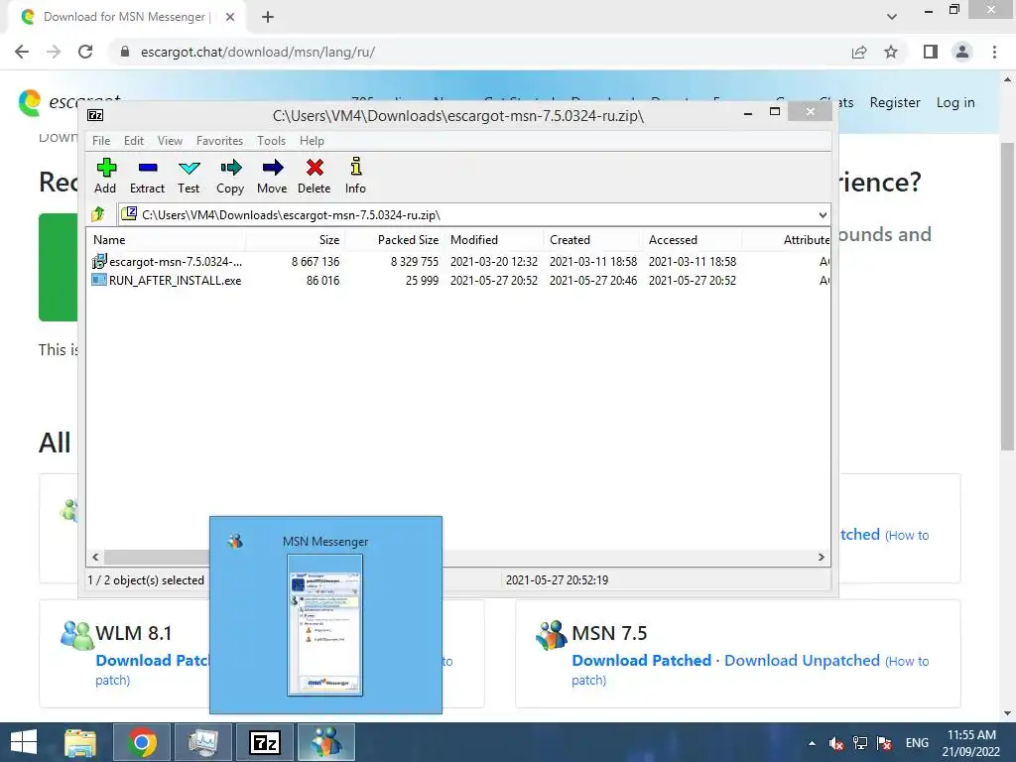Run the Test archive tool

(189, 176)
